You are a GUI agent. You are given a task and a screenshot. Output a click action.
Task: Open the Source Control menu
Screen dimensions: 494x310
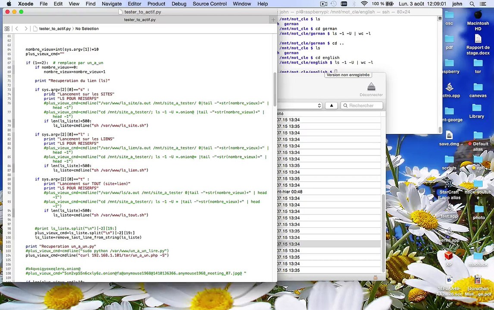[x=209, y=4]
